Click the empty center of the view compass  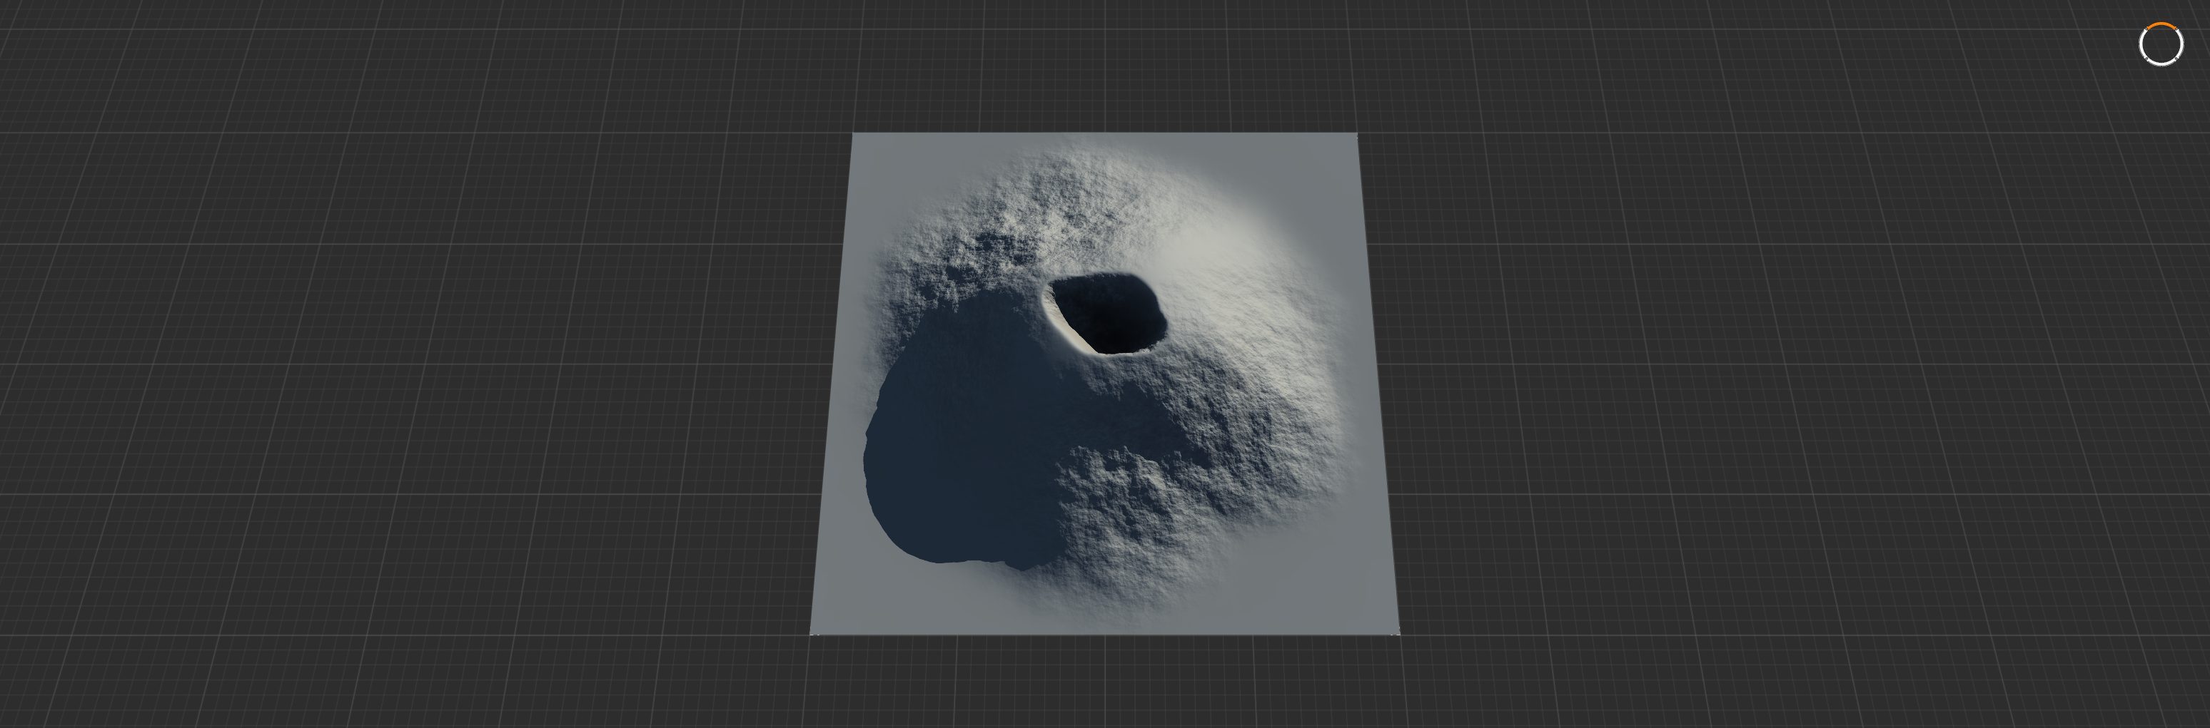click(x=2162, y=43)
